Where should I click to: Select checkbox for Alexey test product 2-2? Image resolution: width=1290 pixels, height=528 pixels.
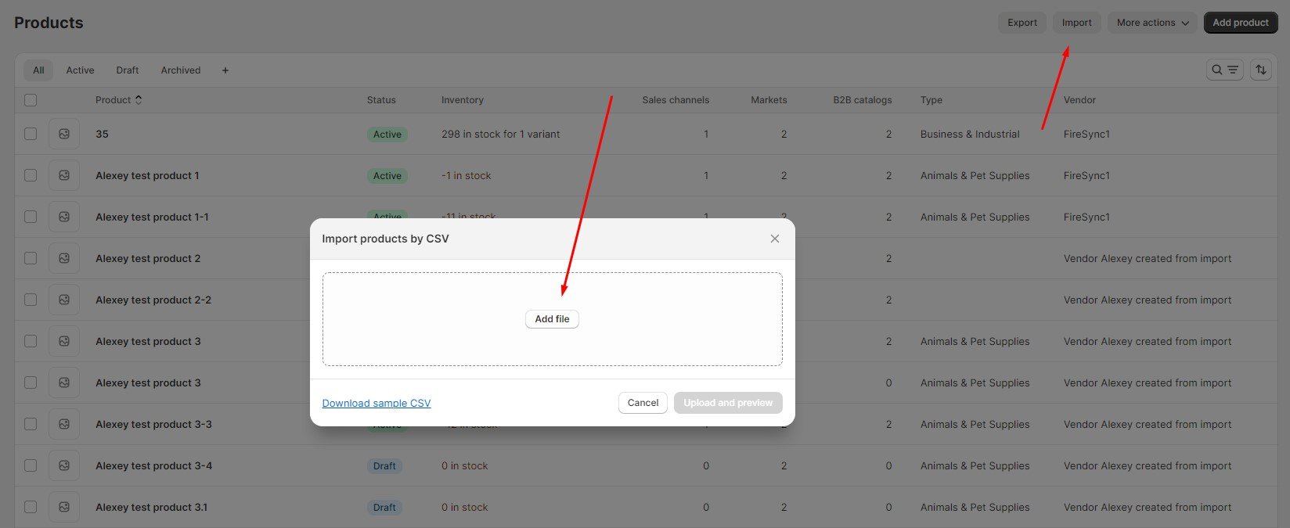[x=31, y=300]
